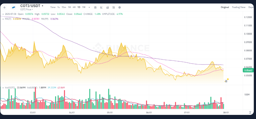
Task: Open the calendar date range icon
Action: [95, 8]
